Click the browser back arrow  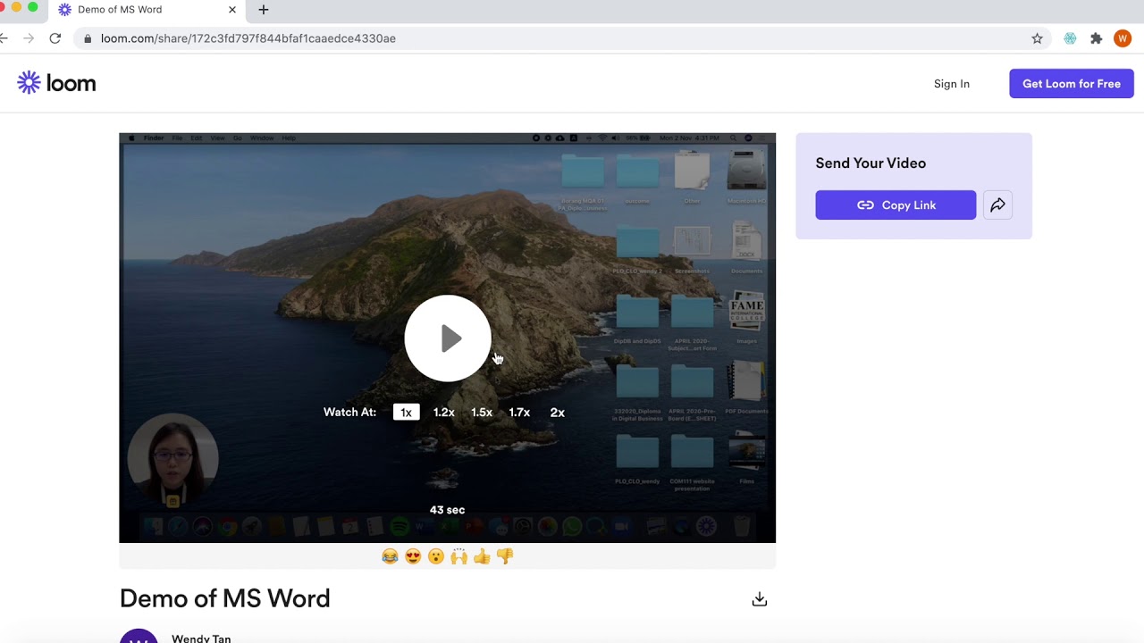[4, 38]
